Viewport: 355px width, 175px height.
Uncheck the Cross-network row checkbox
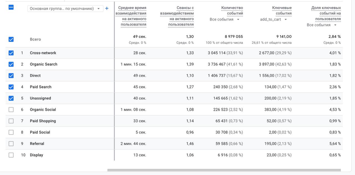click(11, 53)
